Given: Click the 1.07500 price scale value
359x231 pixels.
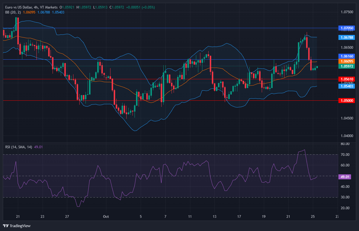Looking at the screenshot, I should tap(347, 12).
